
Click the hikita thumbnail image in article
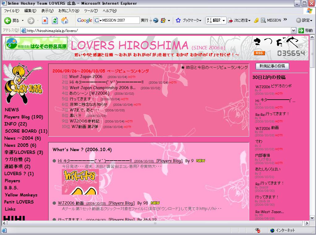tap(80, 182)
